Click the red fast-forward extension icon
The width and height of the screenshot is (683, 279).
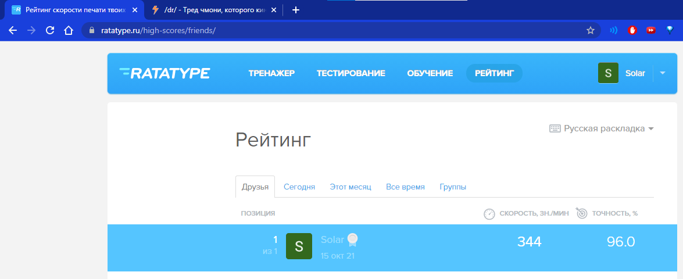651,30
